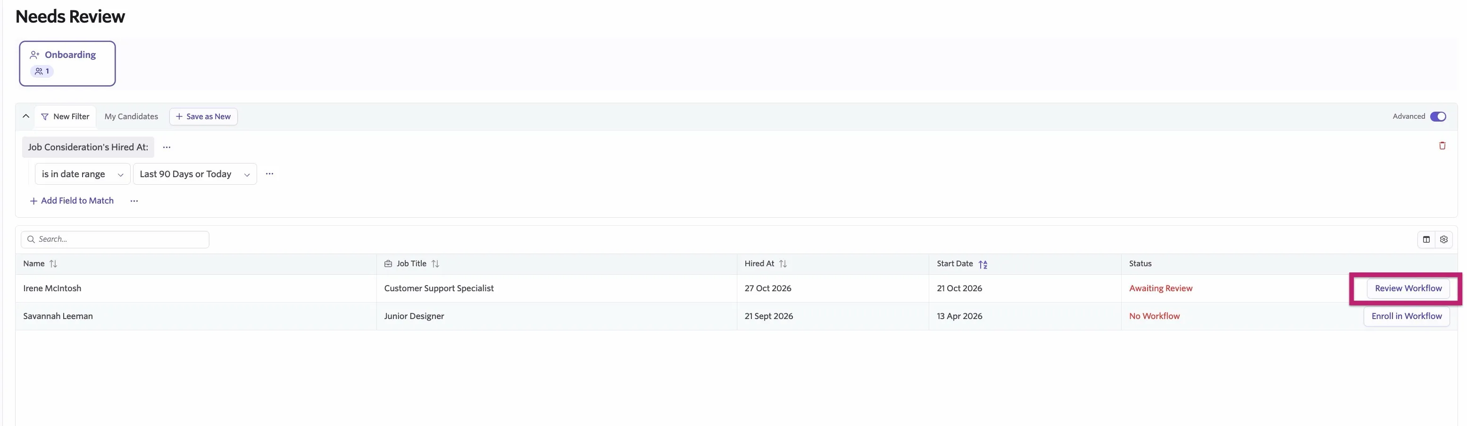Delete the filter using the trash icon
1467x426 pixels.
tap(1442, 146)
